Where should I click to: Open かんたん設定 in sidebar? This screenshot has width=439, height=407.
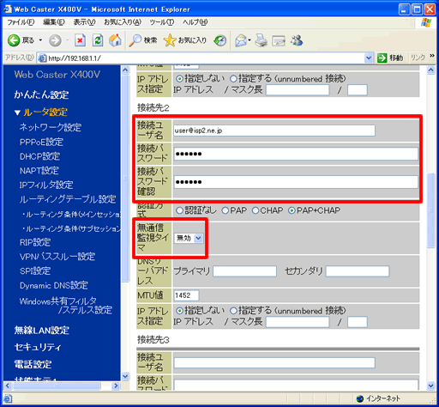pos(41,94)
